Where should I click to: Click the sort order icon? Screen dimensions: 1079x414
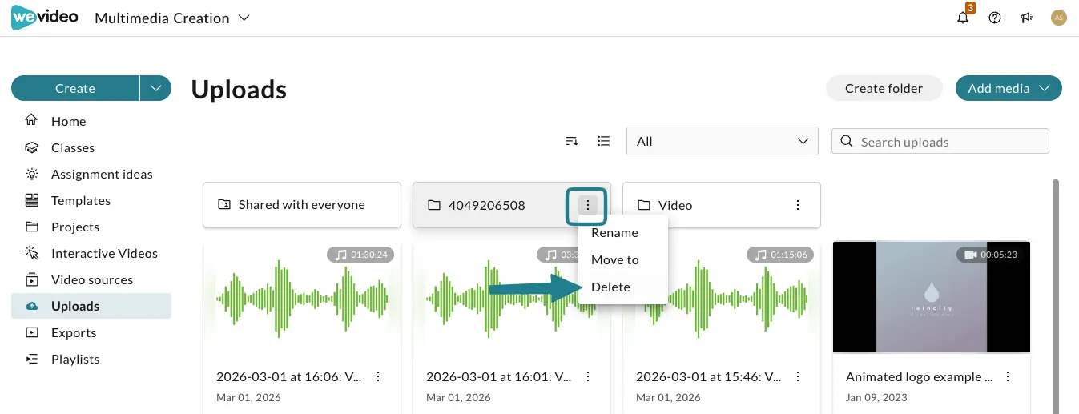point(571,141)
